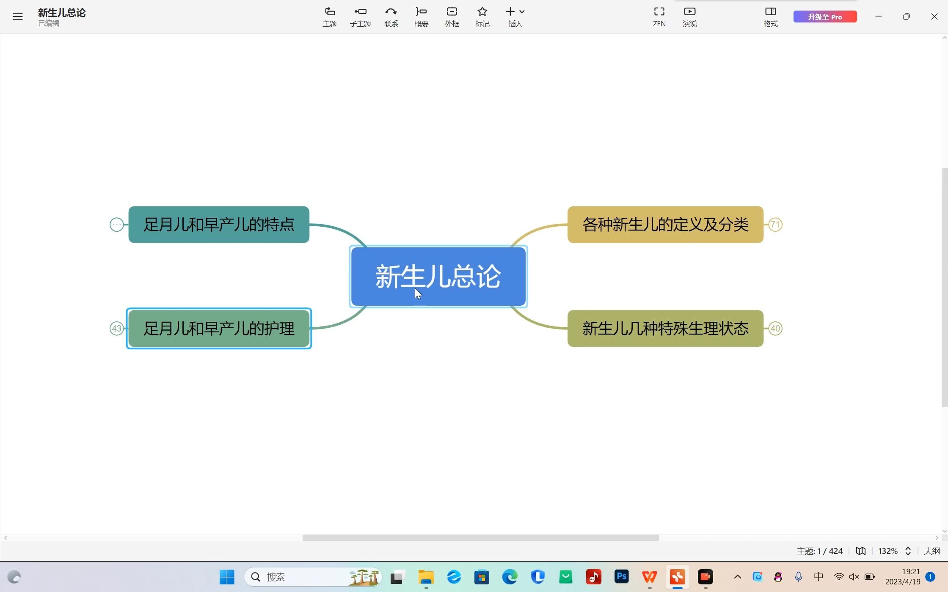
Task: Start 演说 presentation mode
Action: [689, 17]
